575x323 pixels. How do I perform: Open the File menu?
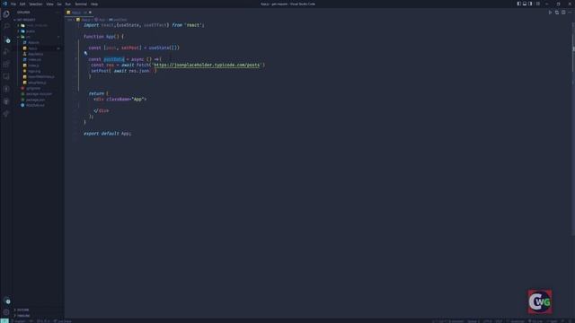13,4
